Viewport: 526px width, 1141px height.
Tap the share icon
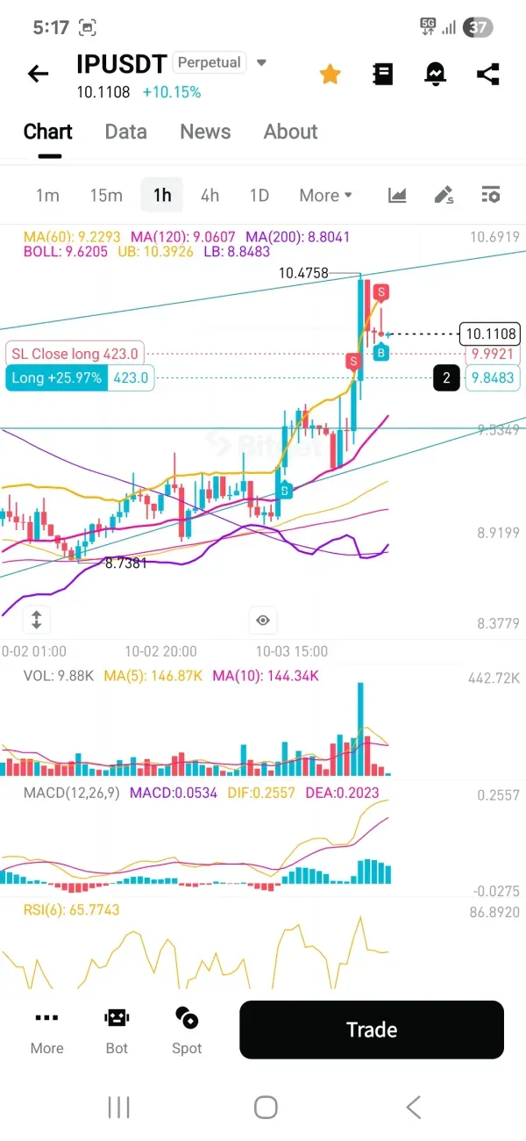tap(487, 74)
